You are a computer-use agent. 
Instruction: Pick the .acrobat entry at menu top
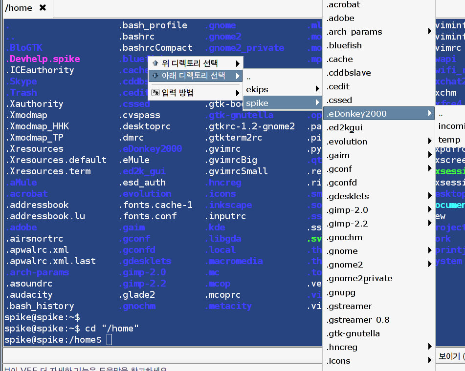[343, 4]
